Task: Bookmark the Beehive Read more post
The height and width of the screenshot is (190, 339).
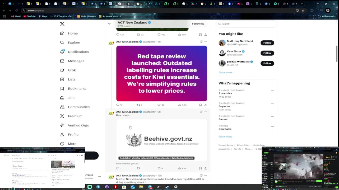Action: (200, 168)
